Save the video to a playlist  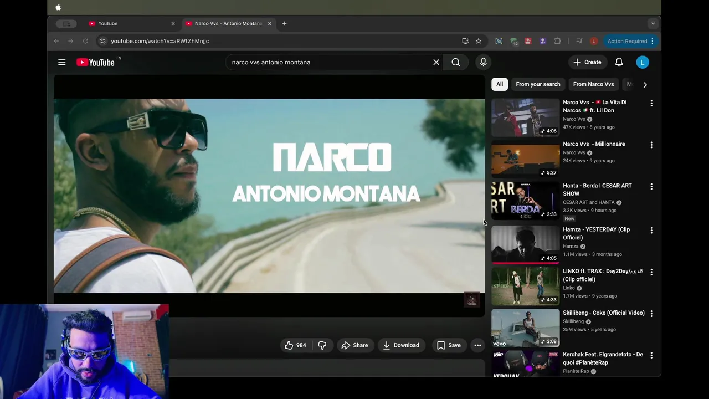449,345
